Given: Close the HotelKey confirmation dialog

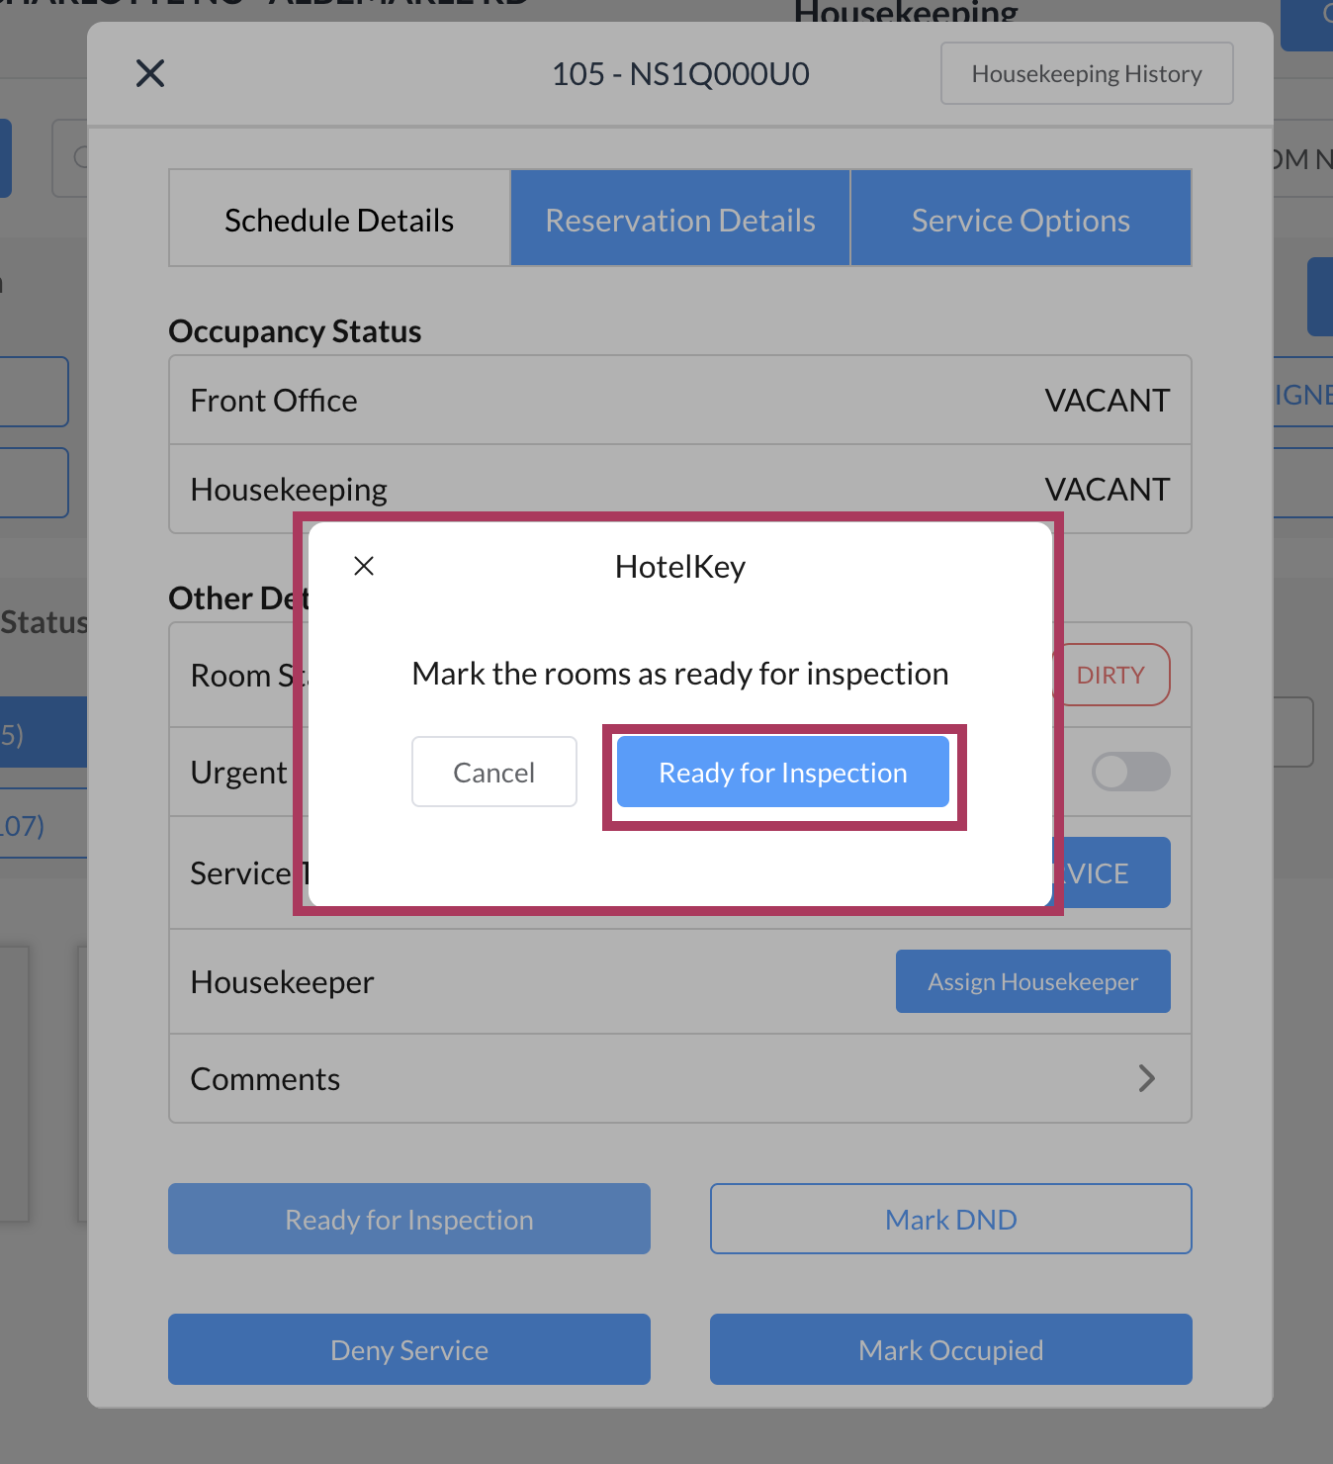Looking at the screenshot, I should (364, 566).
